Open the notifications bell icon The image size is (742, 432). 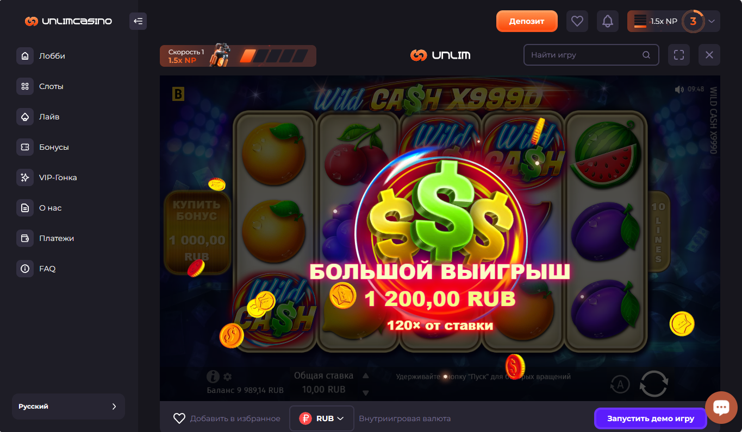click(x=608, y=21)
